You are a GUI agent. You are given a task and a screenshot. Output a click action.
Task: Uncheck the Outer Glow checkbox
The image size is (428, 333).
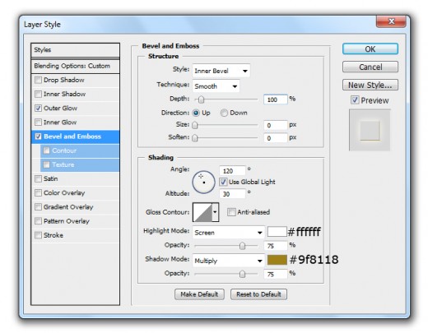[38, 108]
